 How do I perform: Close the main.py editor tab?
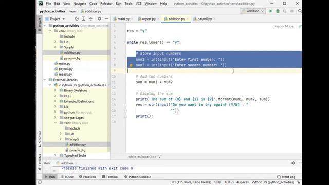pyautogui.click(x=132, y=19)
